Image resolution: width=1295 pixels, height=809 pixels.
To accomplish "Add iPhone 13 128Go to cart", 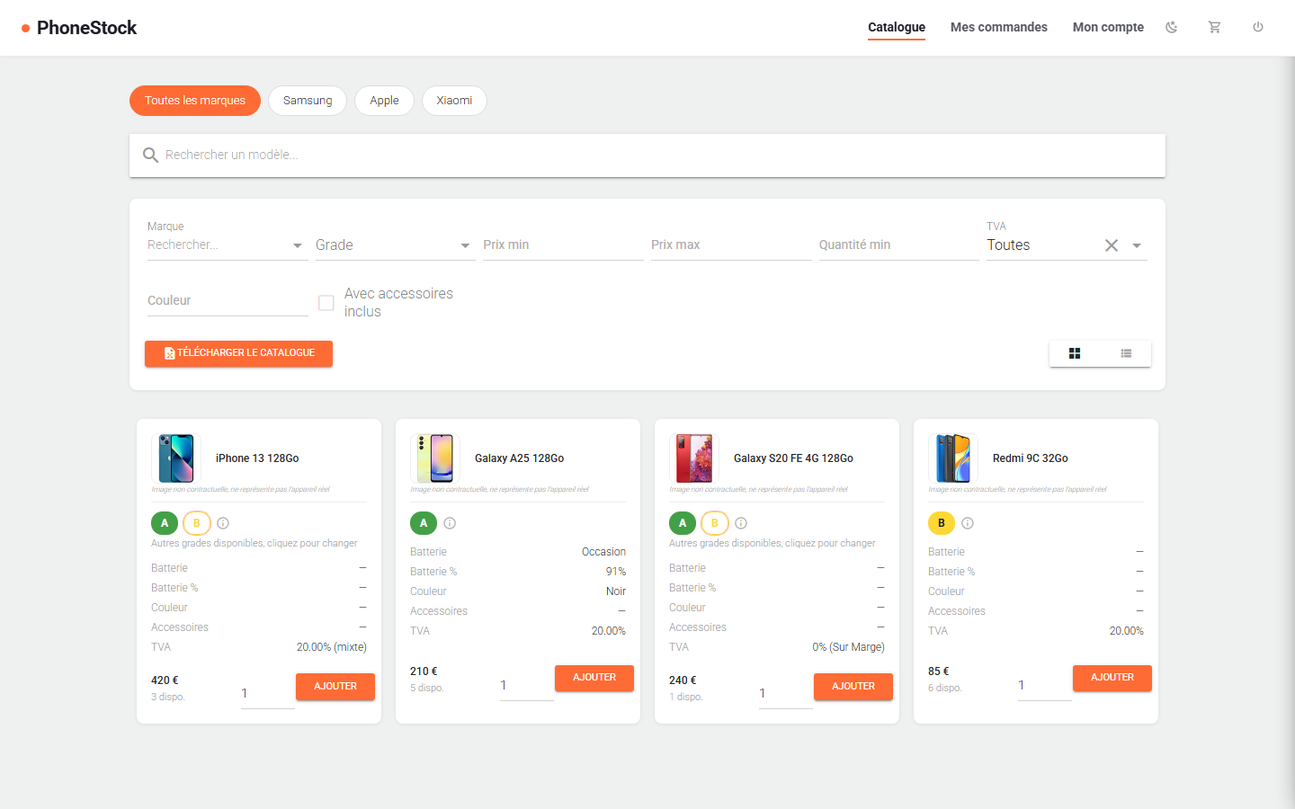I will [x=335, y=687].
